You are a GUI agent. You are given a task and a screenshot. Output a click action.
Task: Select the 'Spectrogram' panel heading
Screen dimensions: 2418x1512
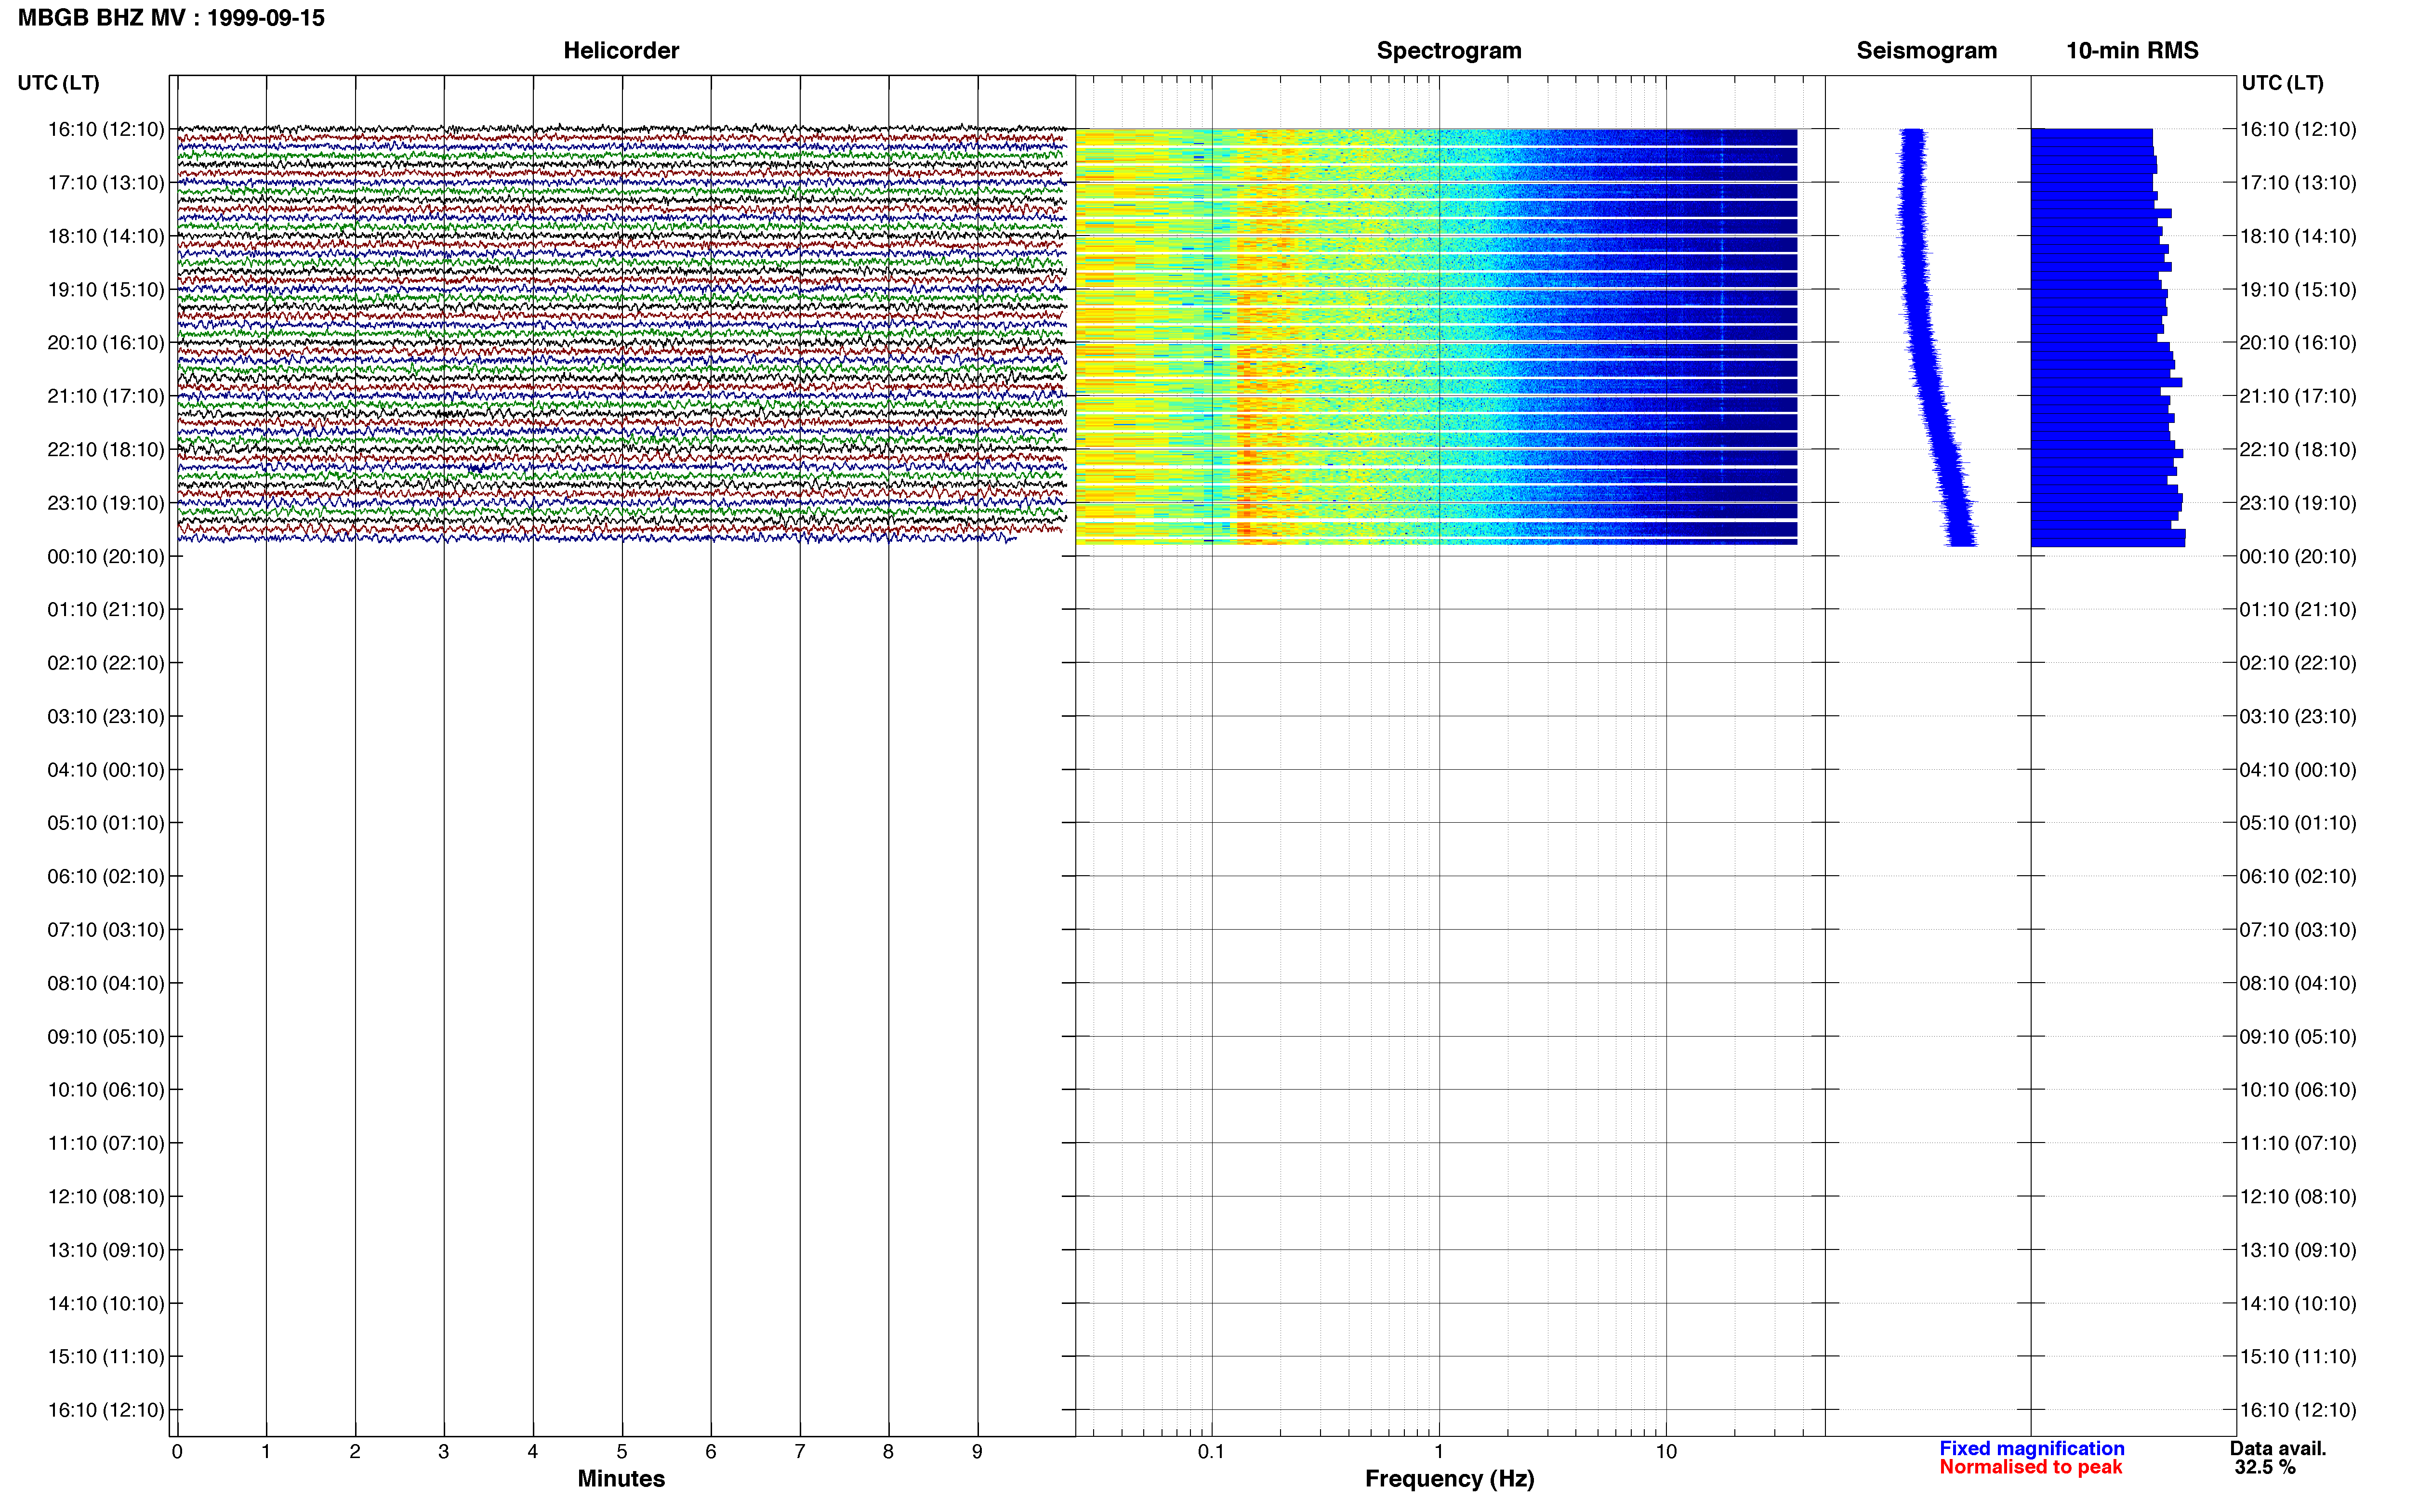pos(1449,50)
